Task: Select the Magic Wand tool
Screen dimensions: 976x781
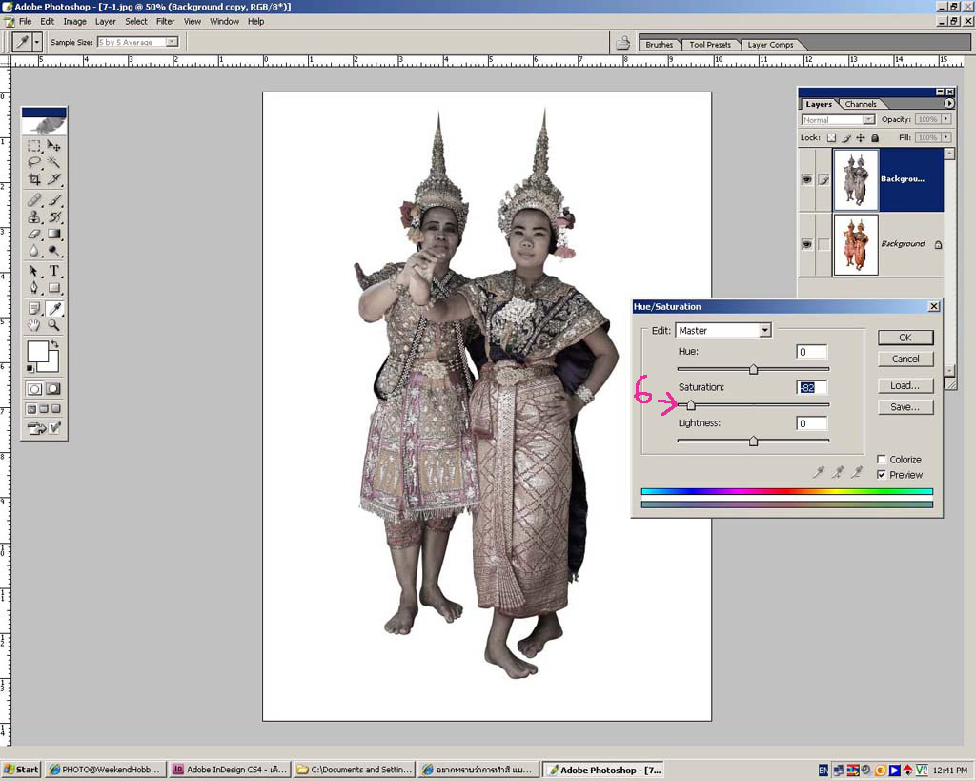Action: pyautogui.click(x=54, y=163)
